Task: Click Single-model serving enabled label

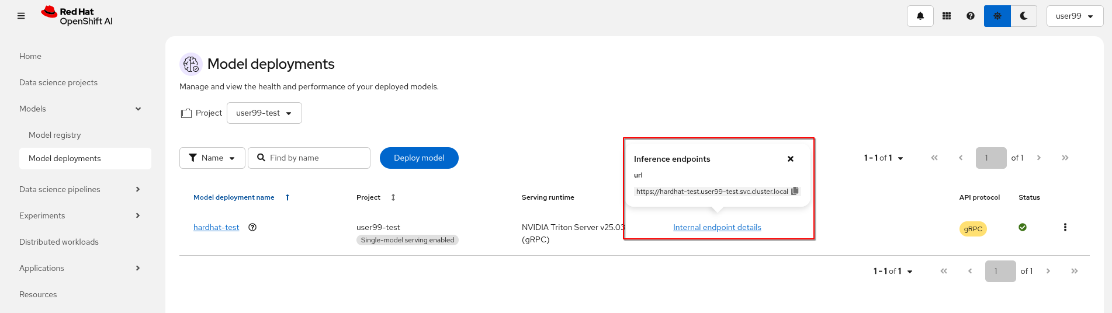Action: point(407,240)
